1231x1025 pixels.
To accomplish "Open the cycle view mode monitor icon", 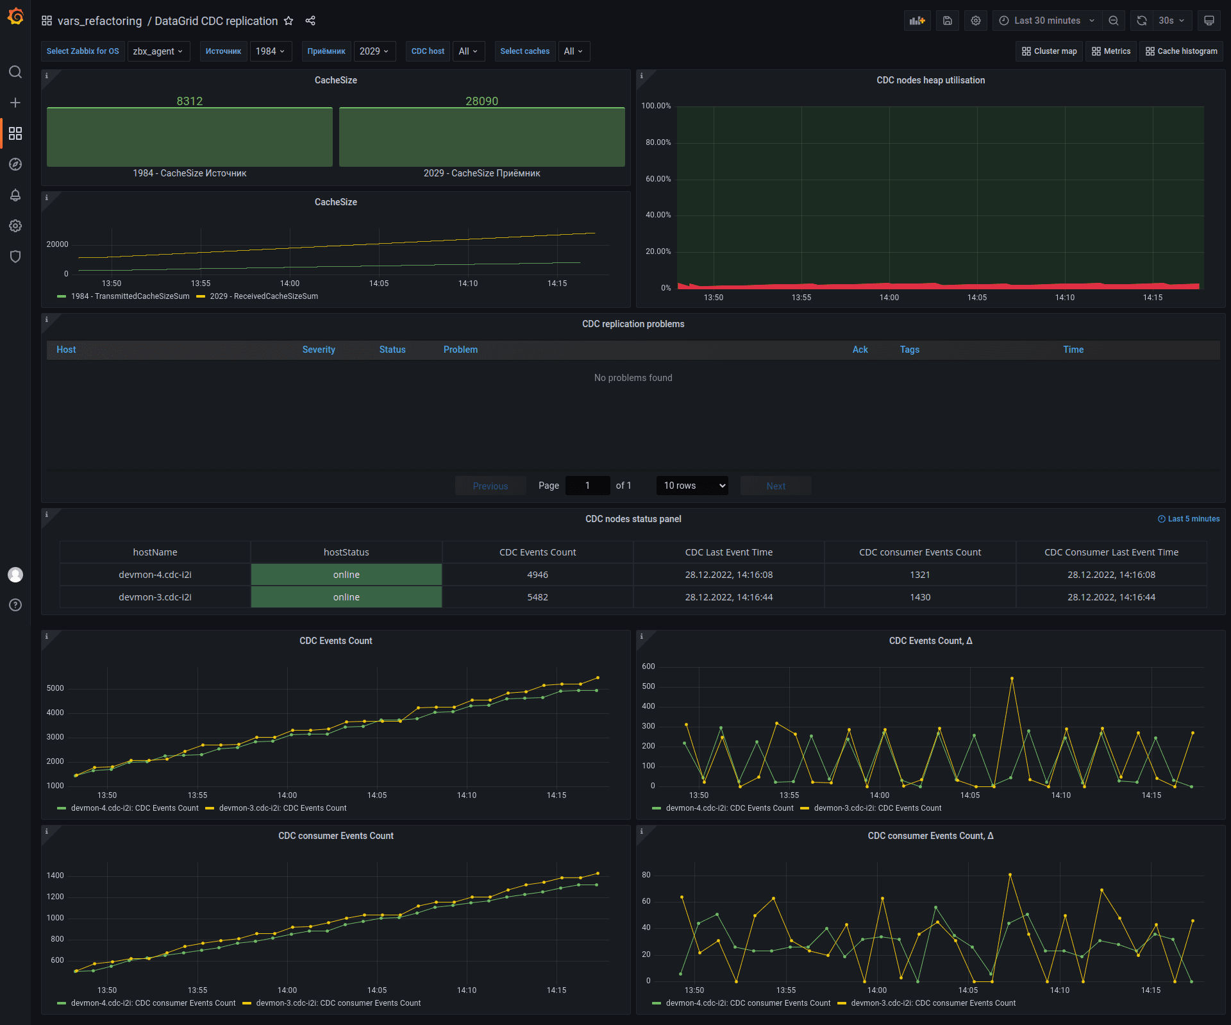I will tap(1209, 21).
